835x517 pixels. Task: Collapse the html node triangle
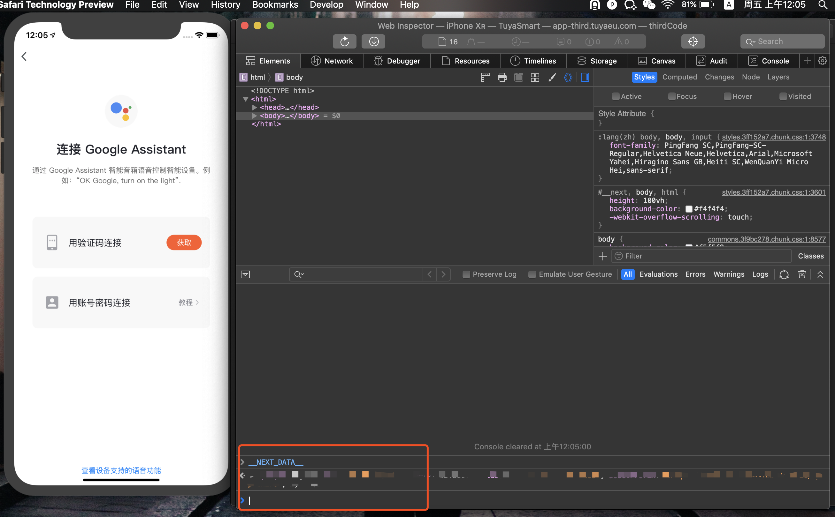(245, 99)
